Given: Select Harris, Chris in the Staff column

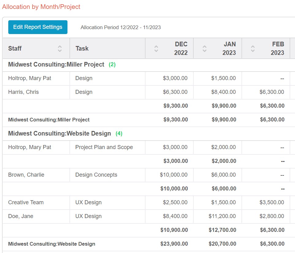Looking at the screenshot, I should [x=23, y=92].
